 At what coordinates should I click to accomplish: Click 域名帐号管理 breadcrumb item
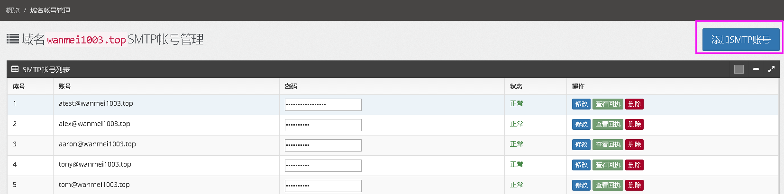pyautogui.click(x=50, y=10)
